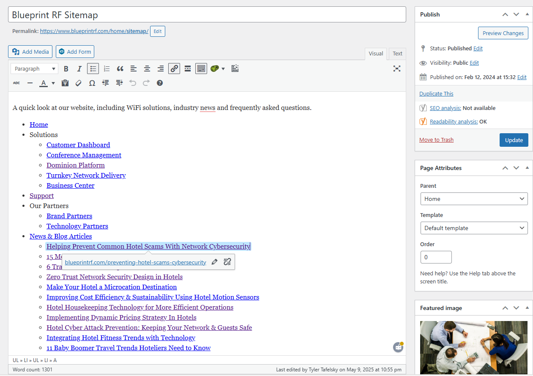Click the blockquote icon
The image size is (533, 376).
tap(120, 69)
